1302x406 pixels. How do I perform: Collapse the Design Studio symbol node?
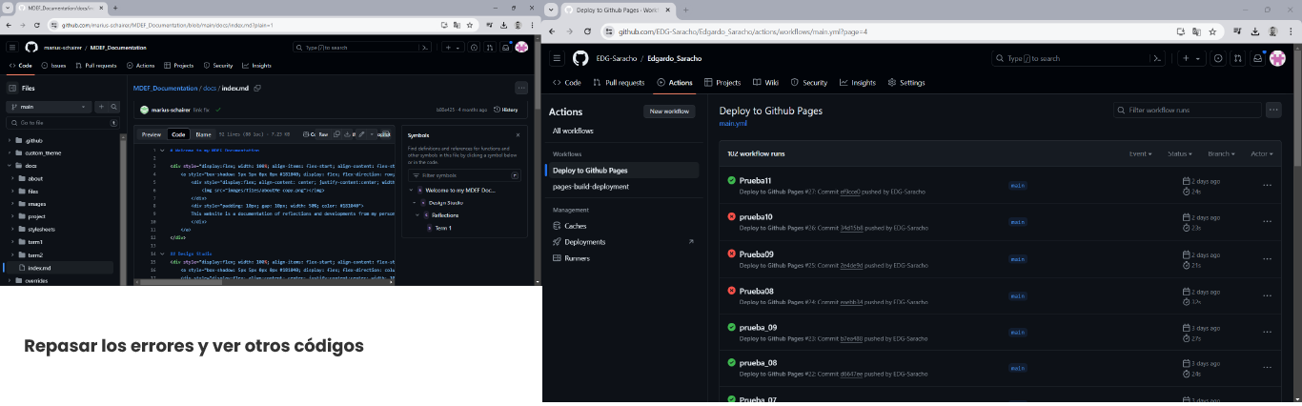point(413,202)
